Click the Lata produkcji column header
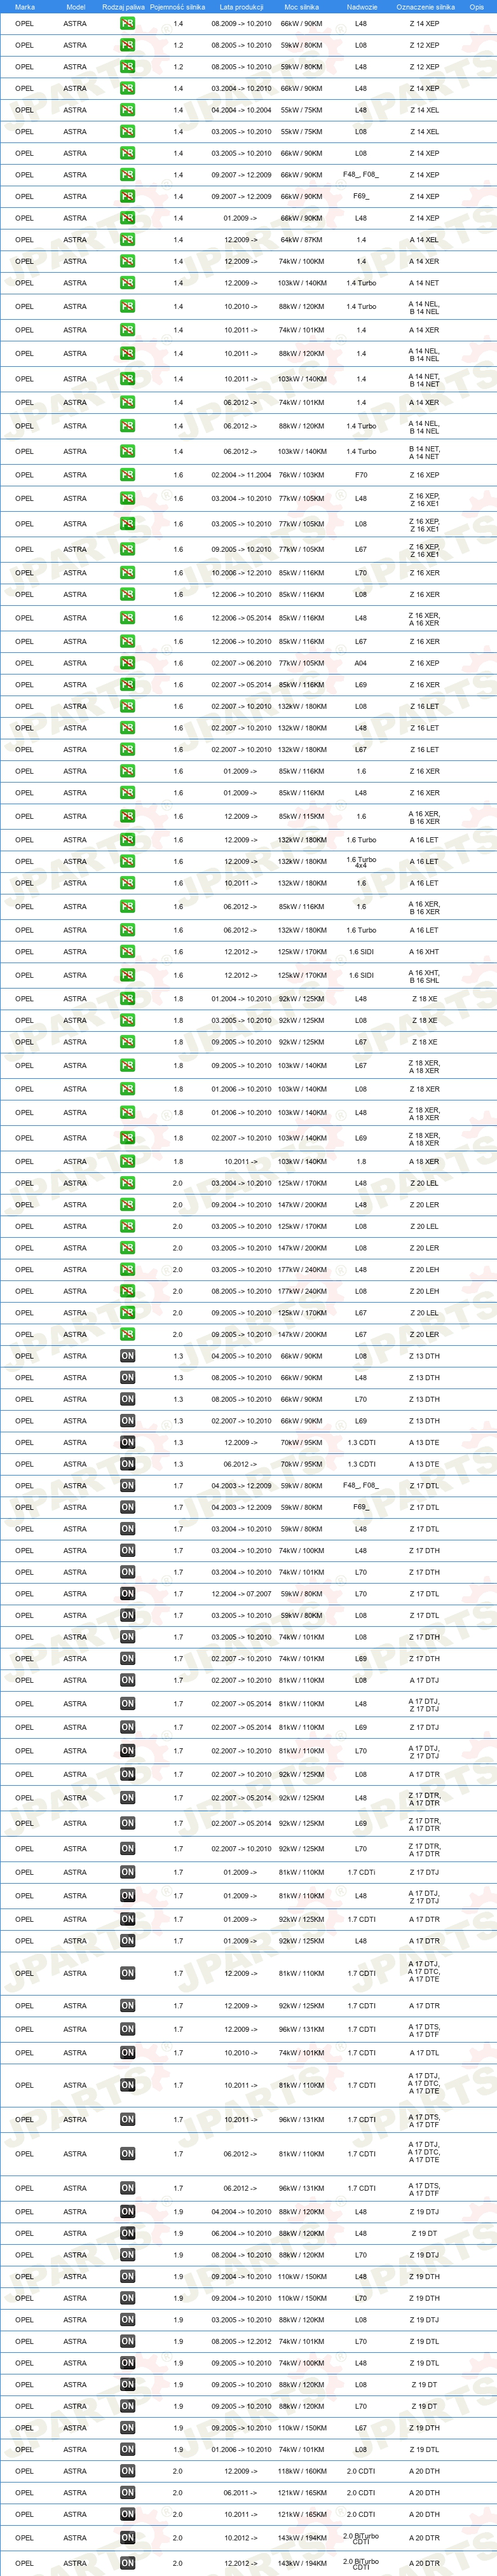 click(x=241, y=7)
